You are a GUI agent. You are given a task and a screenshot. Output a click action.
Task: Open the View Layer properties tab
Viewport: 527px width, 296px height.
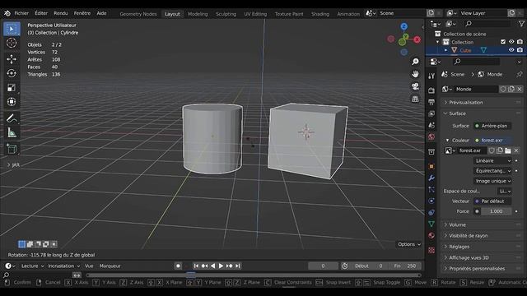(431, 113)
